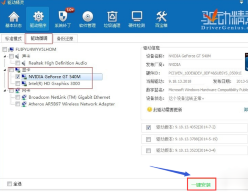Open 垃圾清理 recycle bin icon
248x192 pixels.
point(112,16)
